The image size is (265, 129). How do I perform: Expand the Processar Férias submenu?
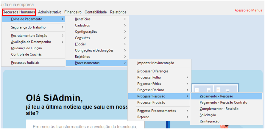point(159,84)
